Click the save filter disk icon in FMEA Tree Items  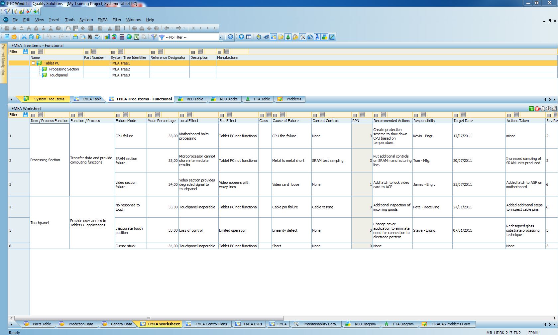point(26,52)
